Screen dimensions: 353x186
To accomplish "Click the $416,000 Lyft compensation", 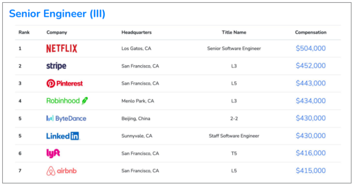I will [x=311, y=153].
